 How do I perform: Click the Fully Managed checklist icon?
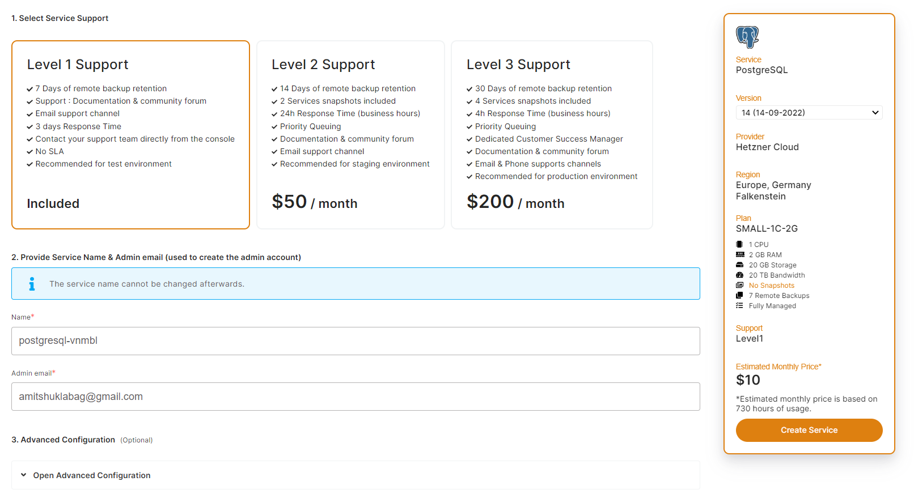pyautogui.click(x=739, y=305)
